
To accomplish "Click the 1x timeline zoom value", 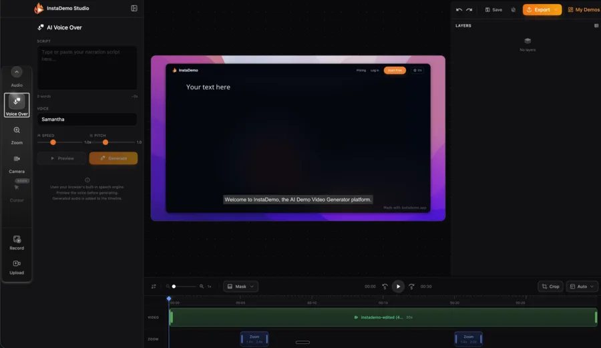I will 209,287.
